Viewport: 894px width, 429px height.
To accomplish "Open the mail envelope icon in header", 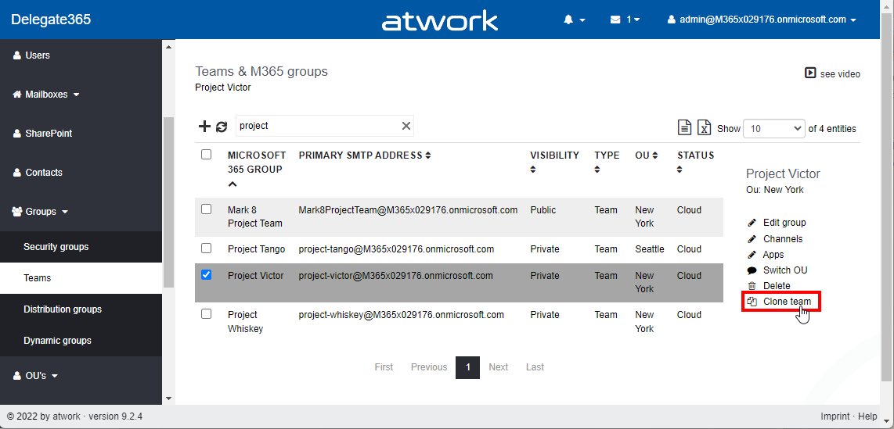I will pos(616,20).
